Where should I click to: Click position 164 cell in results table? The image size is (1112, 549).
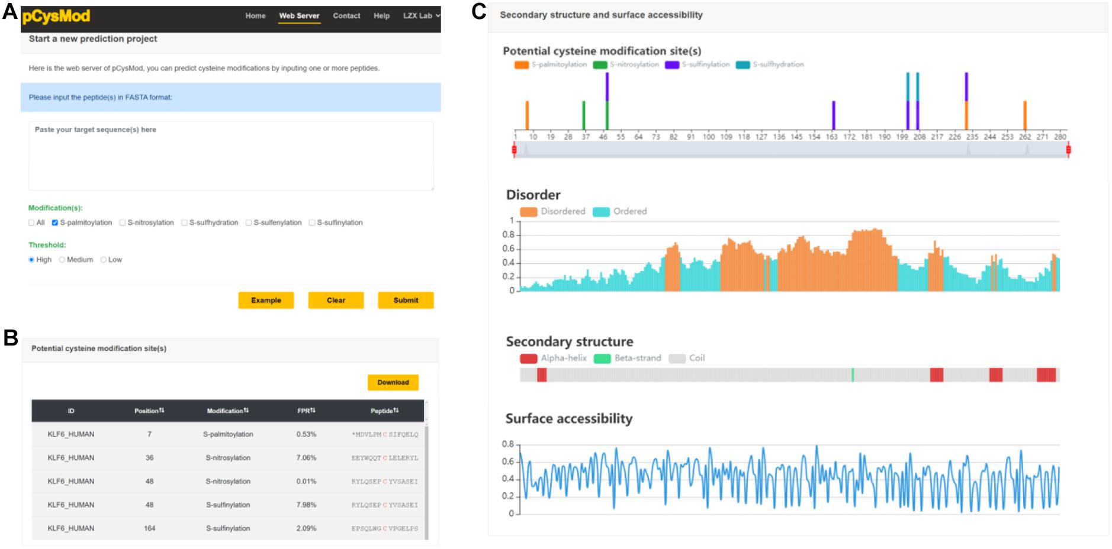[149, 528]
